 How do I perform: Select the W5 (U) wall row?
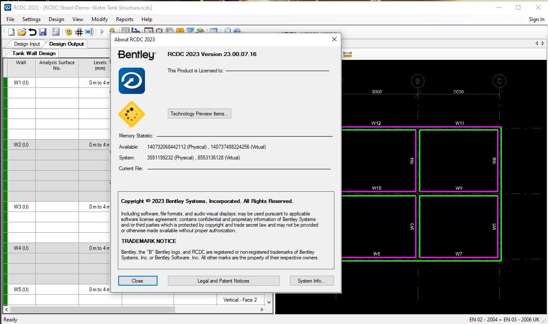click(x=21, y=290)
